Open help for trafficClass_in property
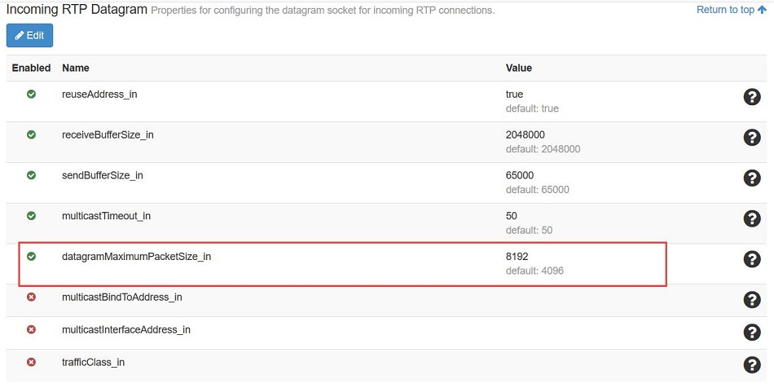This screenshot has width=774, height=388. pyautogui.click(x=752, y=365)
